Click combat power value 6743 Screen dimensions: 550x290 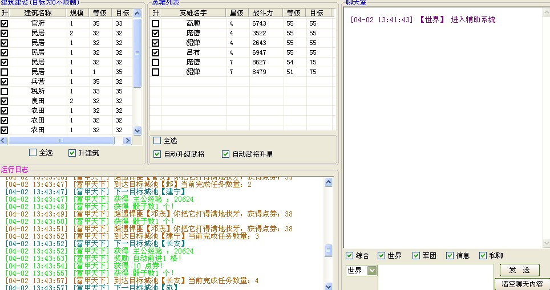[x=259, y=23]
